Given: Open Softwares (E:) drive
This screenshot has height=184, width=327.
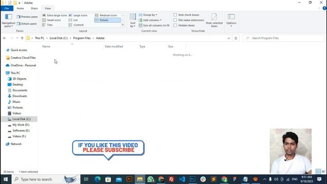Looking at the screenshot, I should pos(19,131).
